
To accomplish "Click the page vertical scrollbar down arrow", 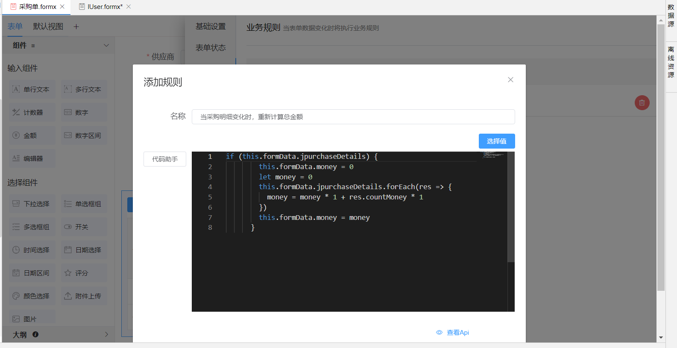I will point(661,337).
